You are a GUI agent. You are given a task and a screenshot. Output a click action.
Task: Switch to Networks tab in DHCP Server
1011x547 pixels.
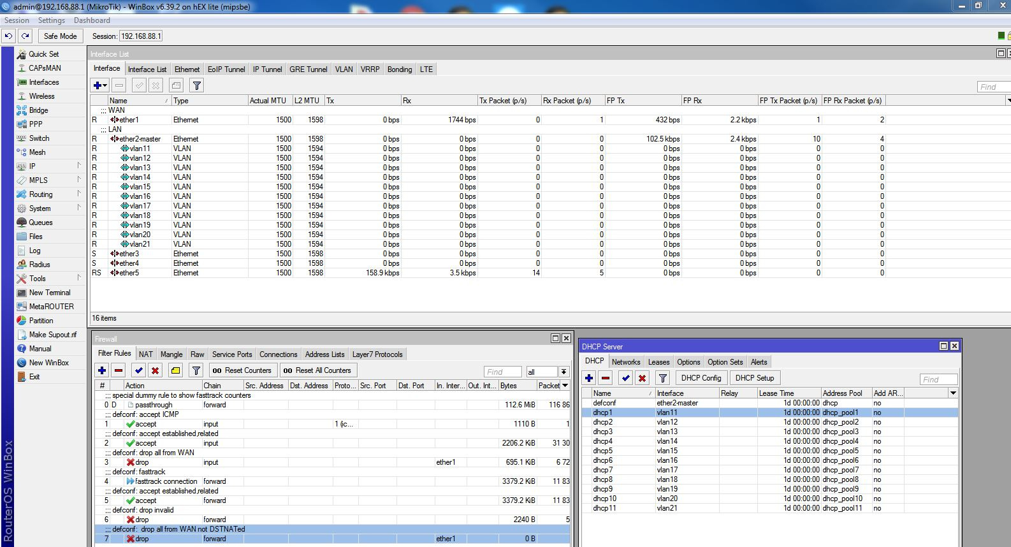[626, 362]
